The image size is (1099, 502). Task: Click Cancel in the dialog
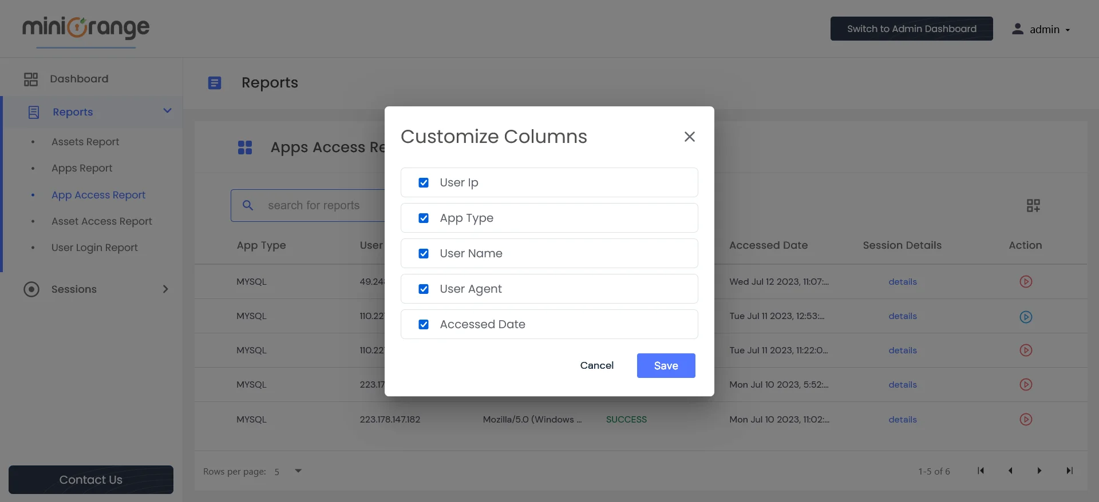pyautogui.click(x=596, y=366)
